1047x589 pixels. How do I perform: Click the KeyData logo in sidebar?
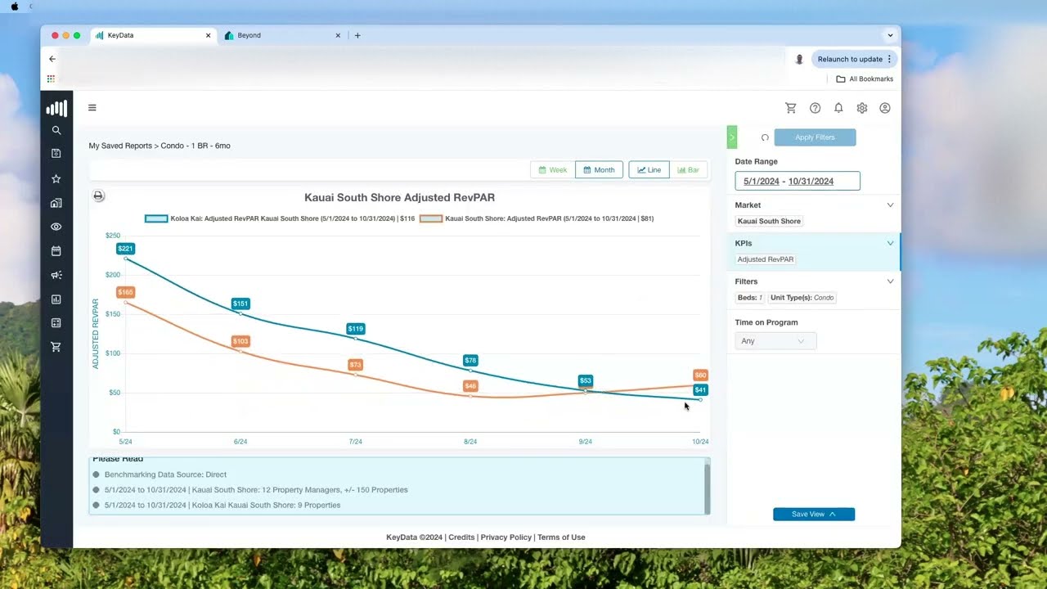(x=56, y=108)
